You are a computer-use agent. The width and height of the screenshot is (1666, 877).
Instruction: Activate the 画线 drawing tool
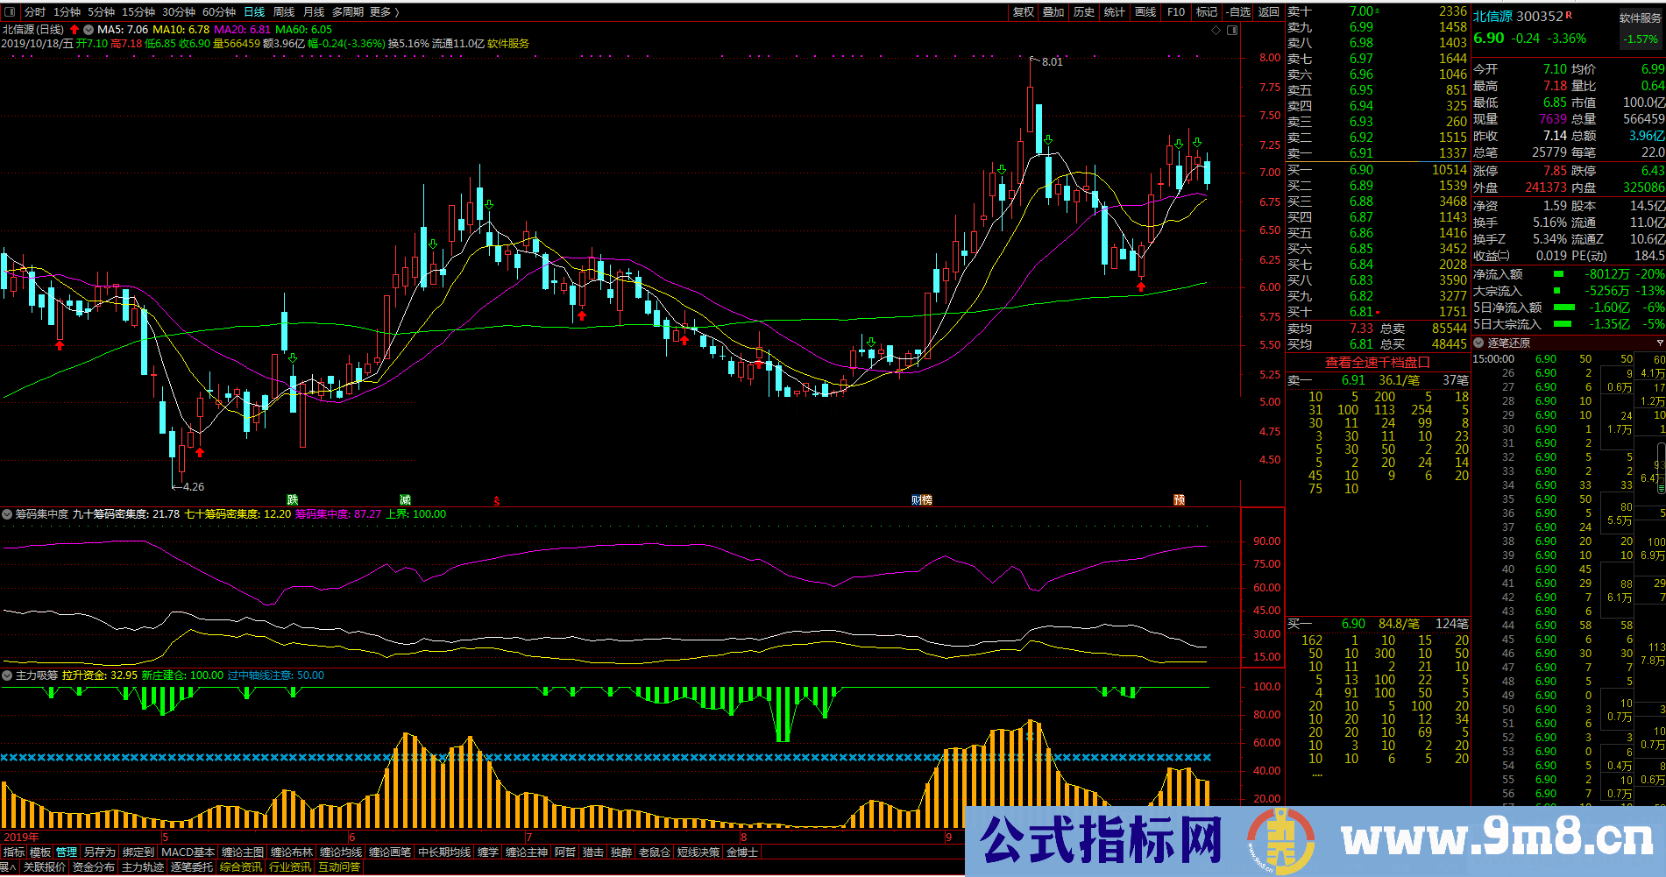click(1145, 11)
